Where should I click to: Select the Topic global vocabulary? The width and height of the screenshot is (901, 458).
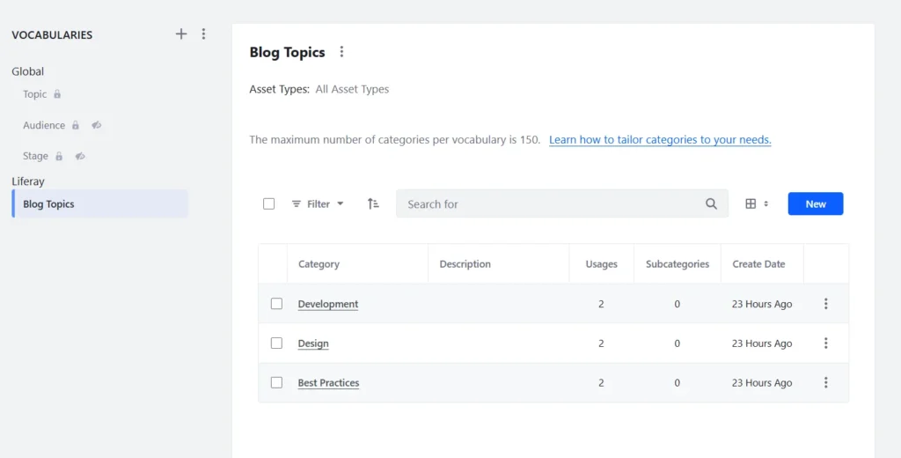pyautogui.click(x=35, y=94)
